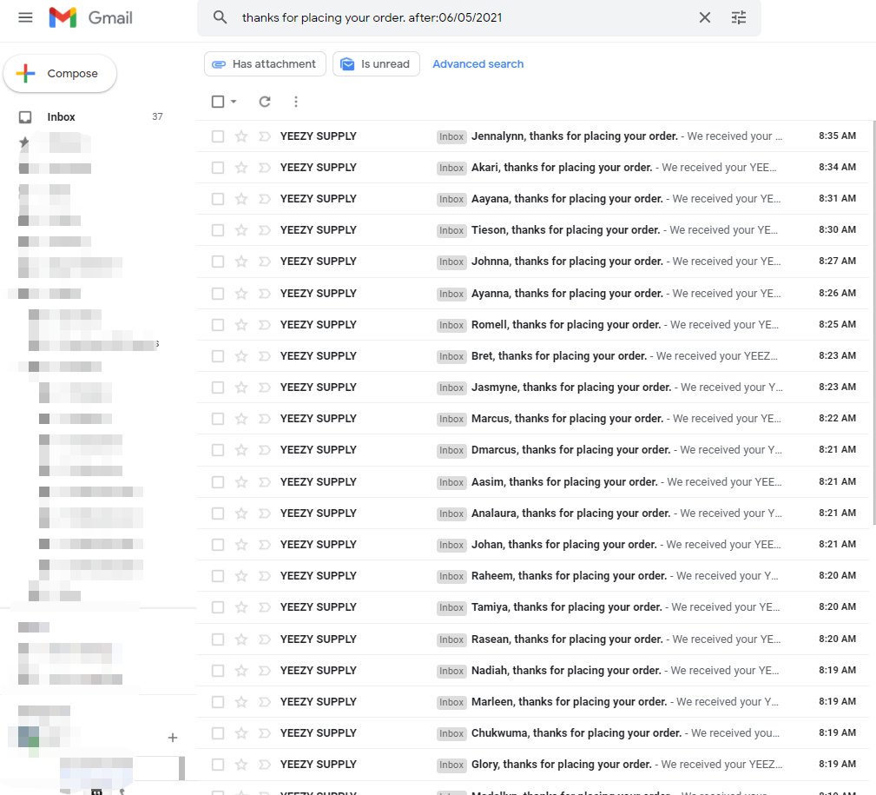
Task: Star the Jennalynn order email
Action: click(x=241, y=136)
